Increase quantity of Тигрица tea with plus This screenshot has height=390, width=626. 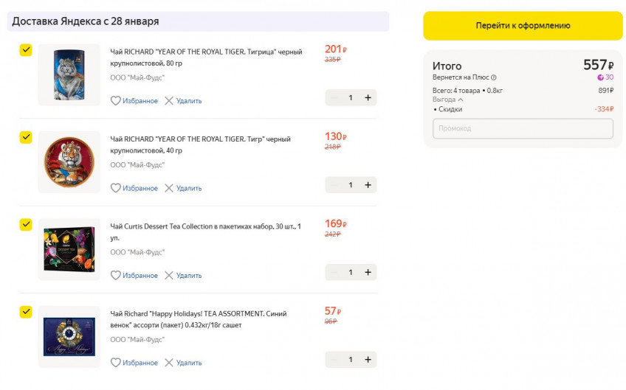(x=368, y=97)
